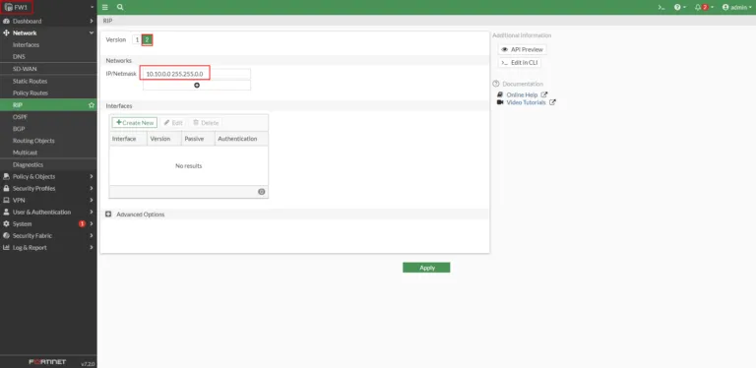
Task: Open Policy Routes page
Action: 48,92
